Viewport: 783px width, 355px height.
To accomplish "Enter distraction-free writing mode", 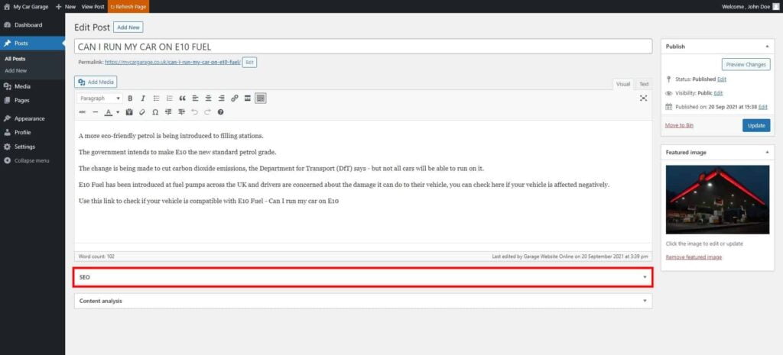I will click(643, 98).
